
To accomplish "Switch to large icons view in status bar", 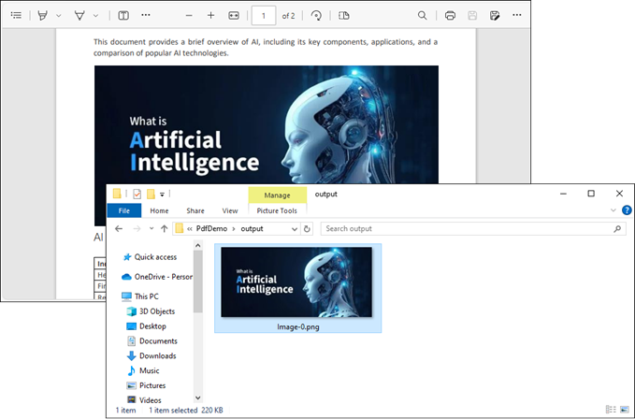I will (625, 410).
